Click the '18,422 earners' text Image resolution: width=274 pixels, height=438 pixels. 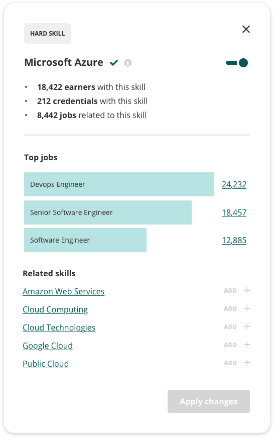click(x=66, y=87)
